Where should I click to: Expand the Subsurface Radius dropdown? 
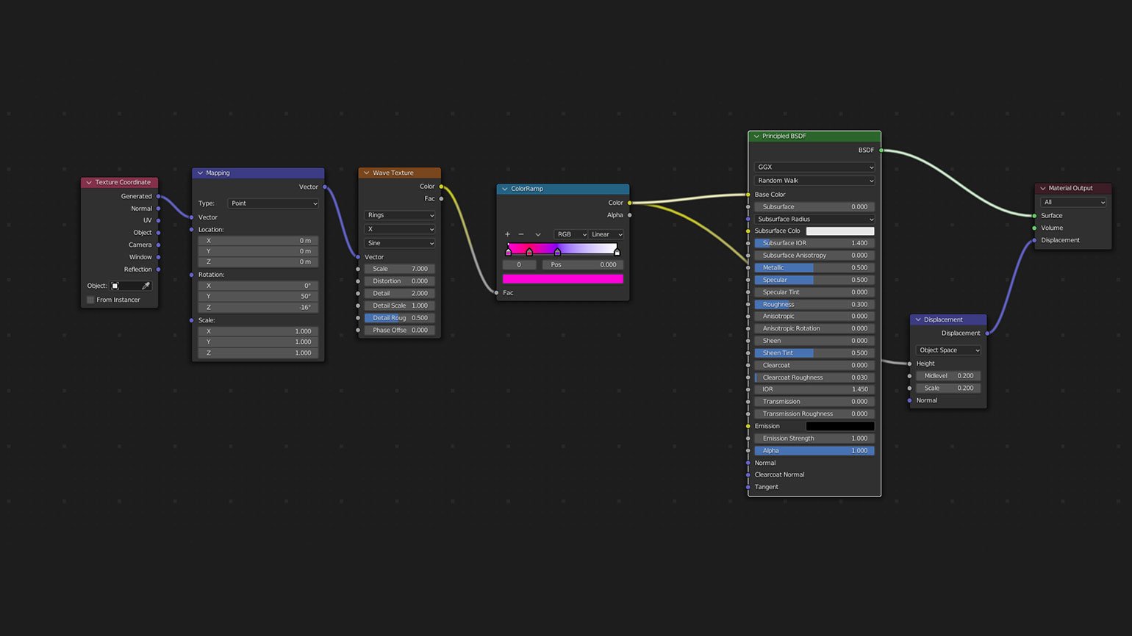[x=814, y=219]
